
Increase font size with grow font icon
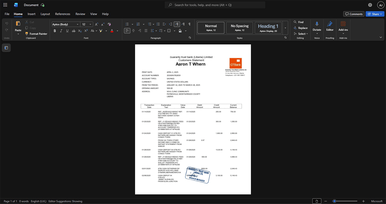[x=97, y=24]
